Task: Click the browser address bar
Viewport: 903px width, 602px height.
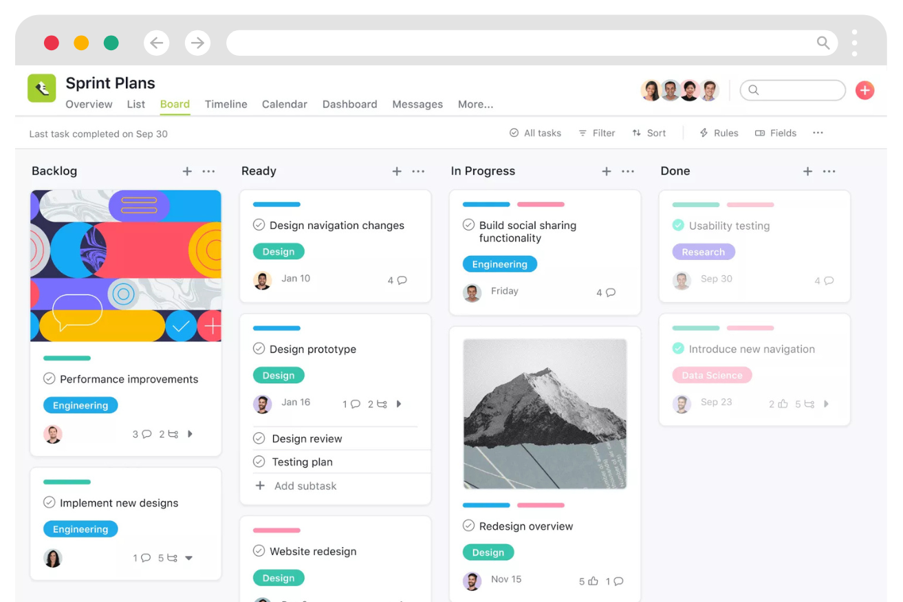Action: tap(532, 43)
